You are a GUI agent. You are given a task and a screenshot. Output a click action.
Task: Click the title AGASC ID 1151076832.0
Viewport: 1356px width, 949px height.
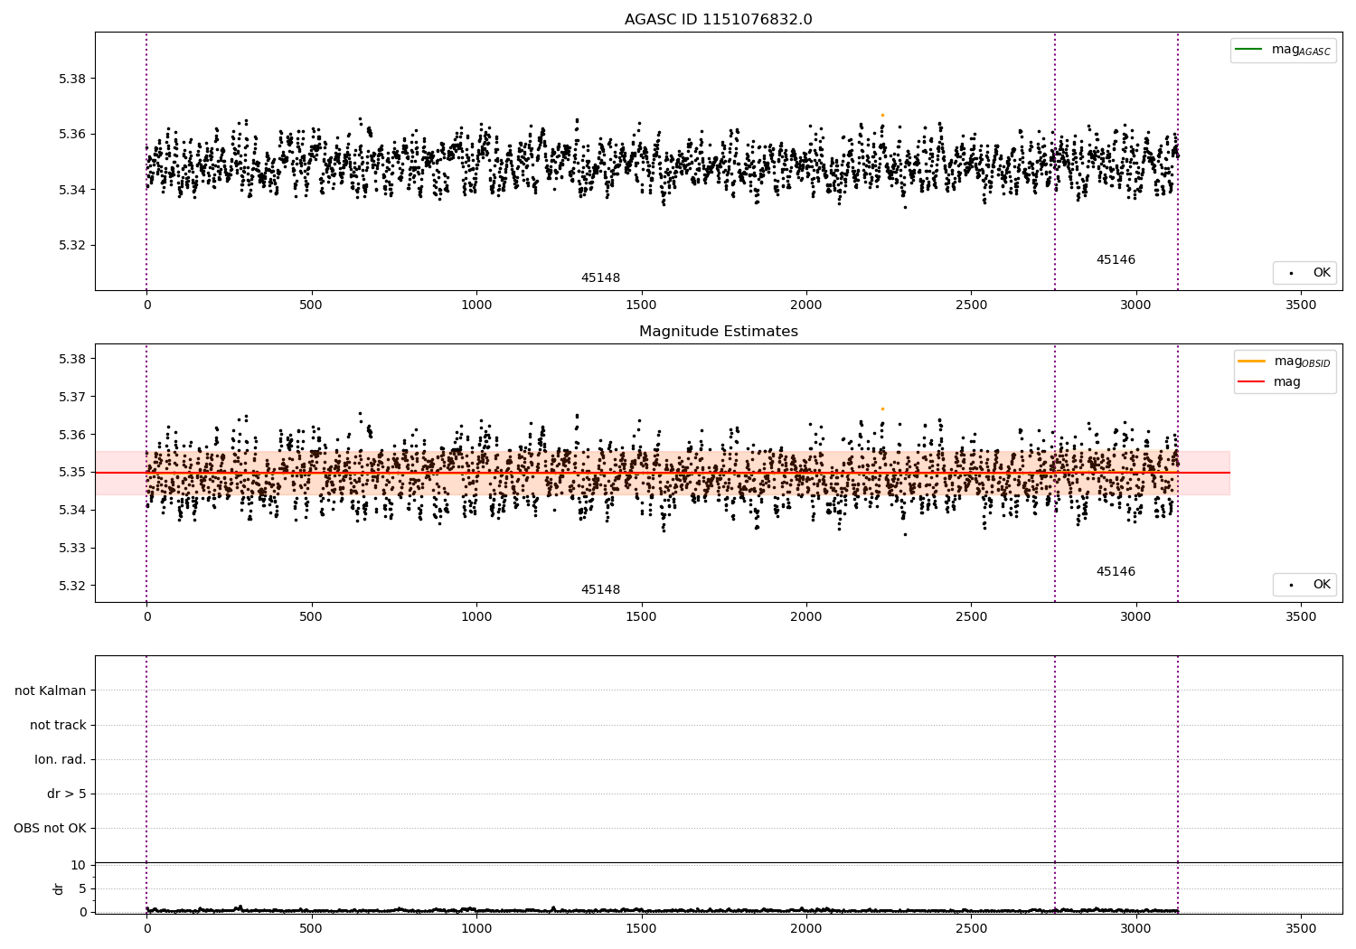(718, 20)
